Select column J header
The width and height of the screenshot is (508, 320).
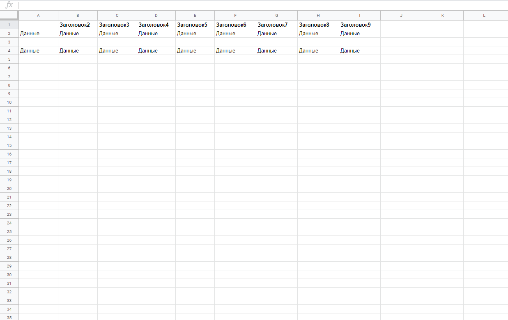click(x=401, y=16)
